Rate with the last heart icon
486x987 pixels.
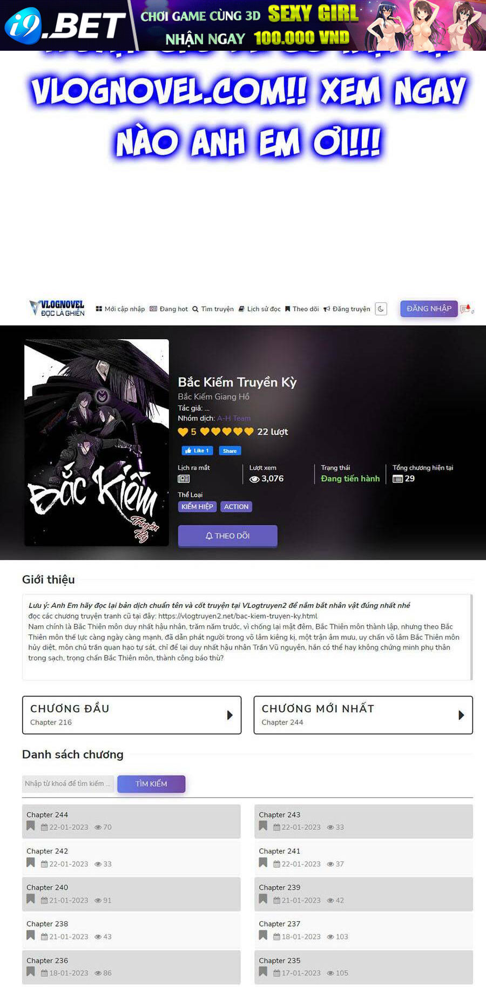point(249,431)
